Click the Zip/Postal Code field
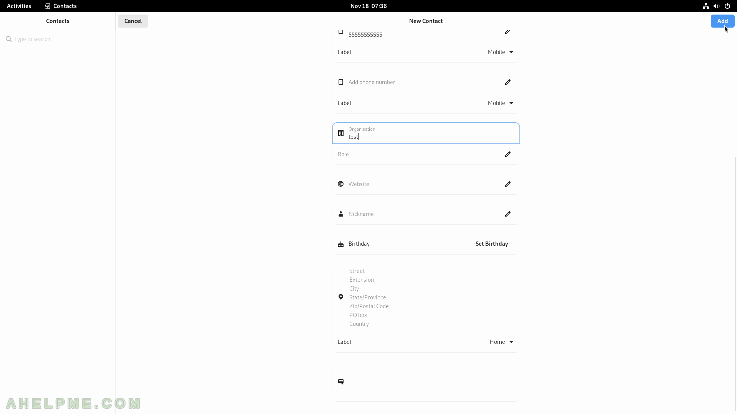The height and width of the screenshot is (414, 737). (432, 306)
